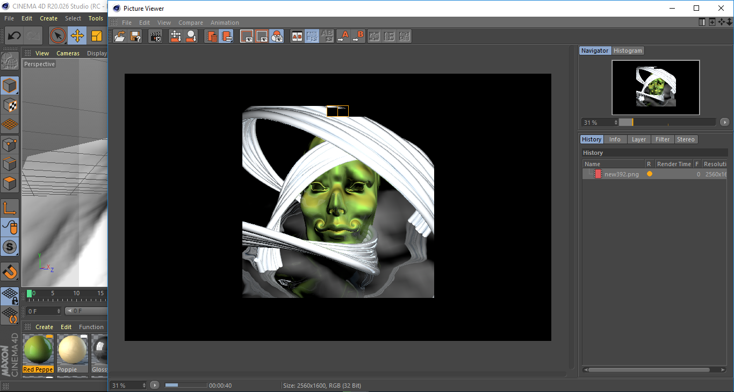Open the Info tab
This screenshot has width=734, height=392.
click(x=615, y=139)
